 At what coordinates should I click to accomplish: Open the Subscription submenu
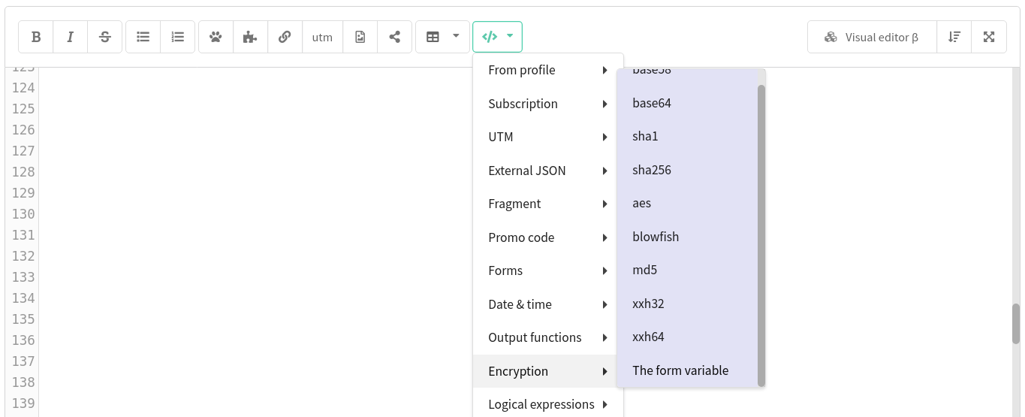point(548,104)
